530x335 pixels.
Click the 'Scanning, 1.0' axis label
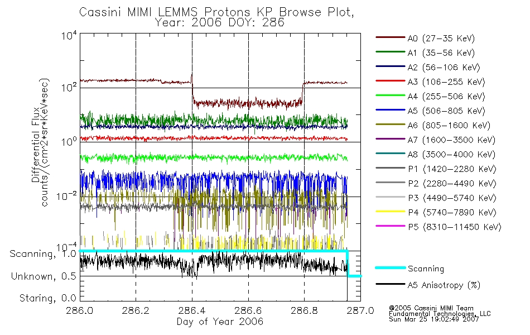click(x=43, y=254)
